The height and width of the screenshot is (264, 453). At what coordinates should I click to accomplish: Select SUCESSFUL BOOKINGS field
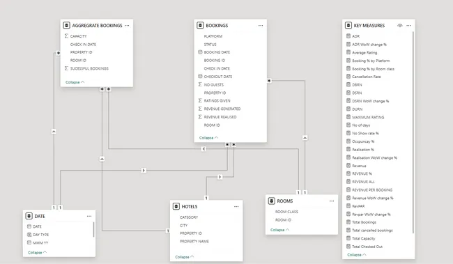tap(86, 68)
